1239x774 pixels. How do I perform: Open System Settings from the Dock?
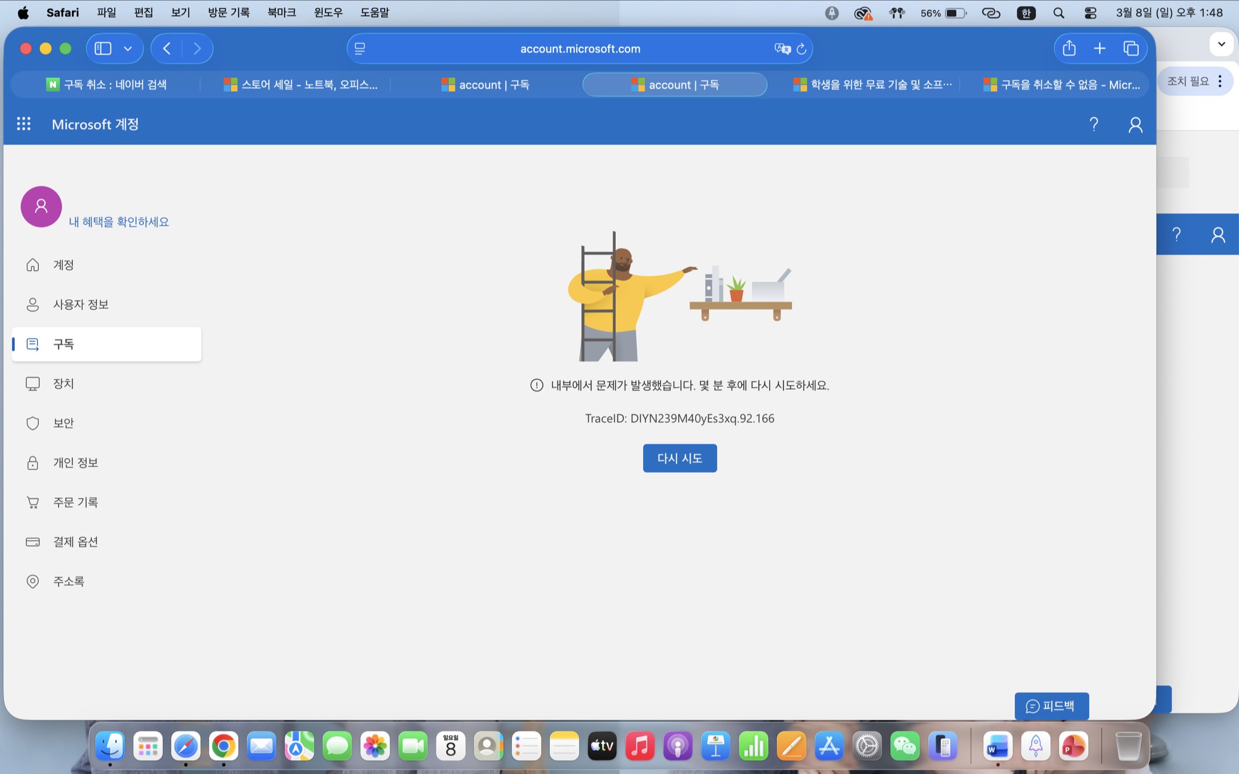point(867,746)
